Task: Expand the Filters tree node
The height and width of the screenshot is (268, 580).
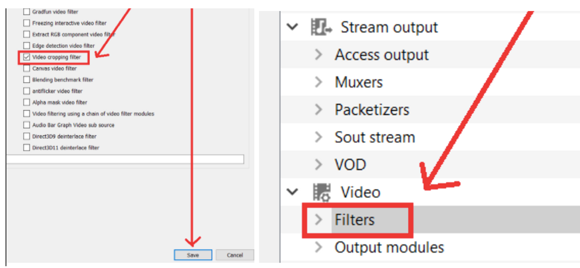Action: [318, 219]
